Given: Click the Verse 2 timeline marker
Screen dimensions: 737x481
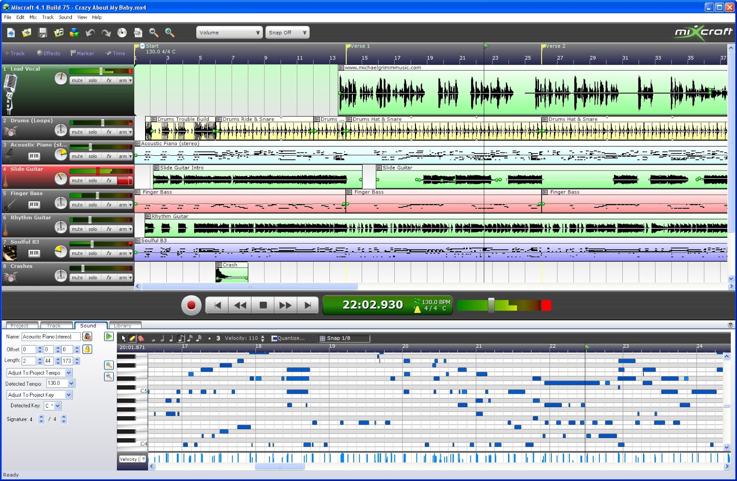Looking at the screenshot, I should 555,46.
